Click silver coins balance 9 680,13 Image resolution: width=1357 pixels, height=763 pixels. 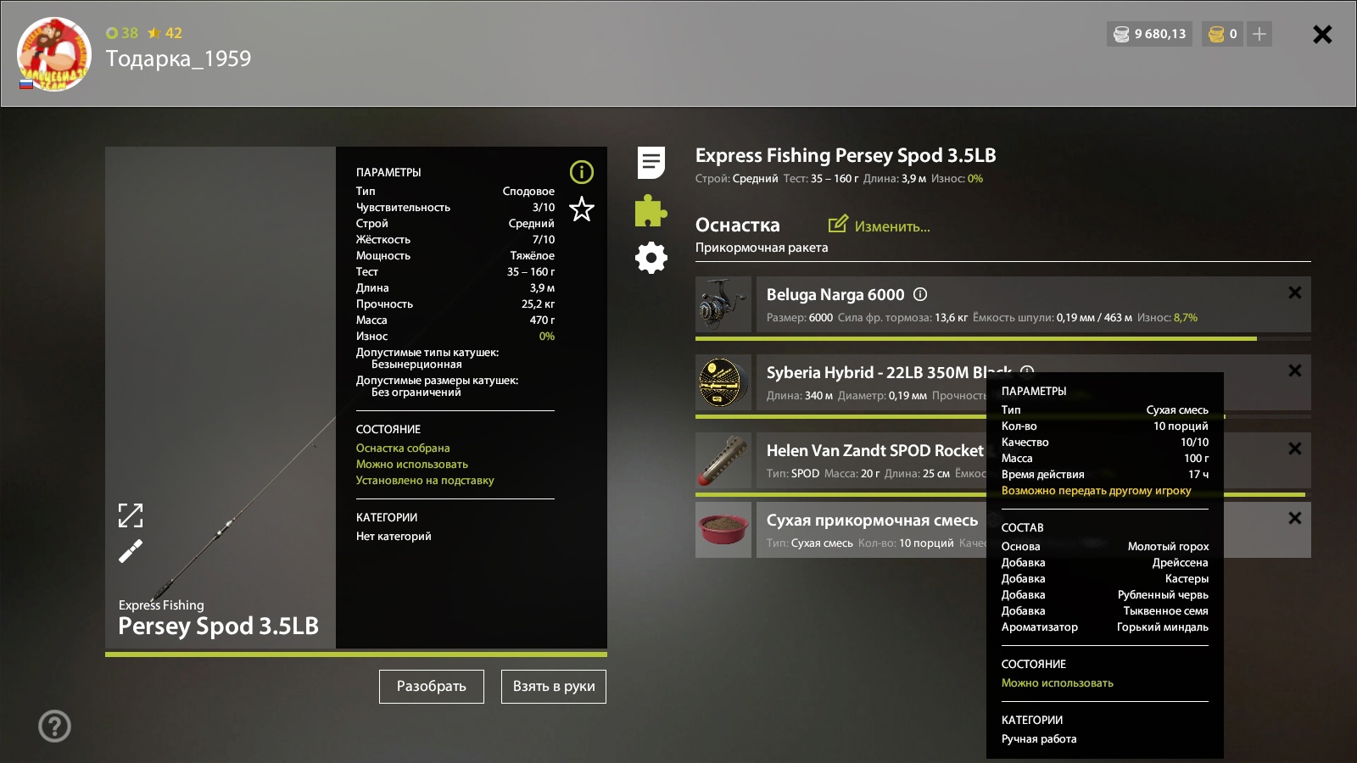[1150, 34]
